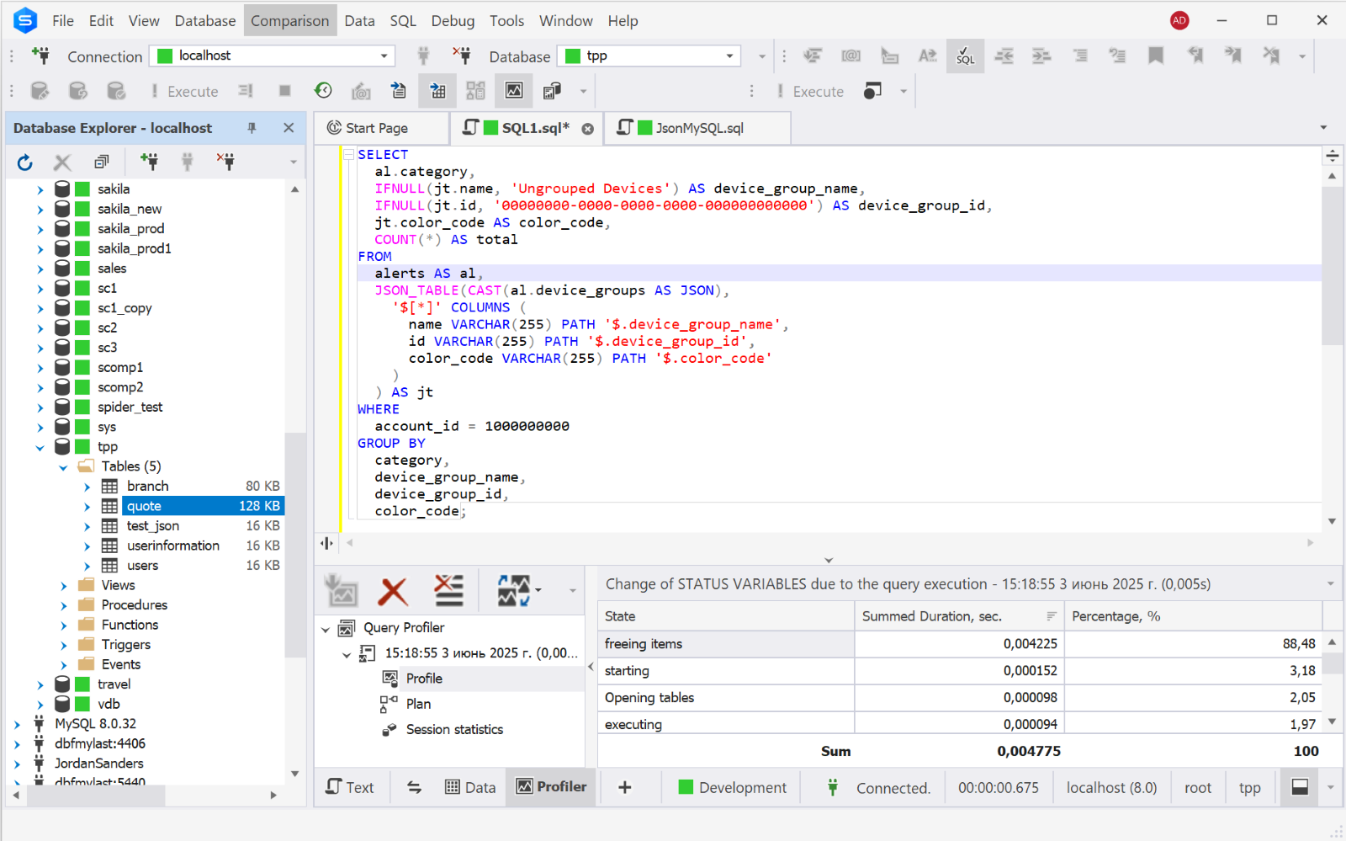
Task: Click the execution history clock icon
Action: pos(323,90)
